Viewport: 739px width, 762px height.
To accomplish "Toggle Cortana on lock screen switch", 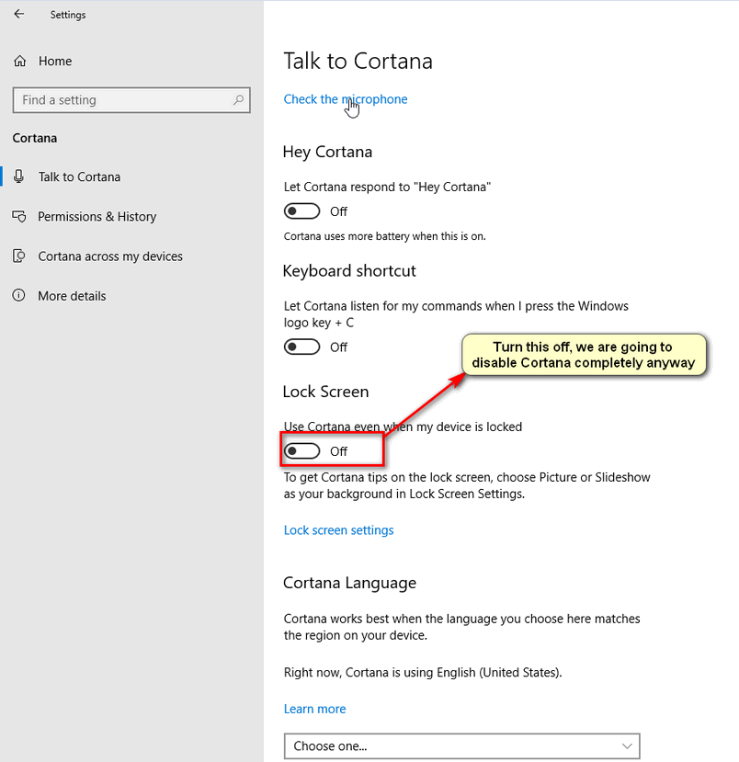I will [x=301, y=451].
